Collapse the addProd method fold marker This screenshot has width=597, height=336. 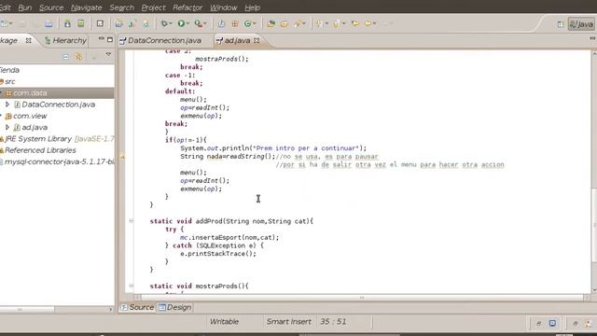click(131, 221)
